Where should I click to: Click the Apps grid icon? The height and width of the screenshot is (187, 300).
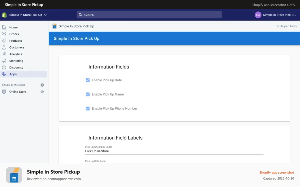tap(4, 74)
